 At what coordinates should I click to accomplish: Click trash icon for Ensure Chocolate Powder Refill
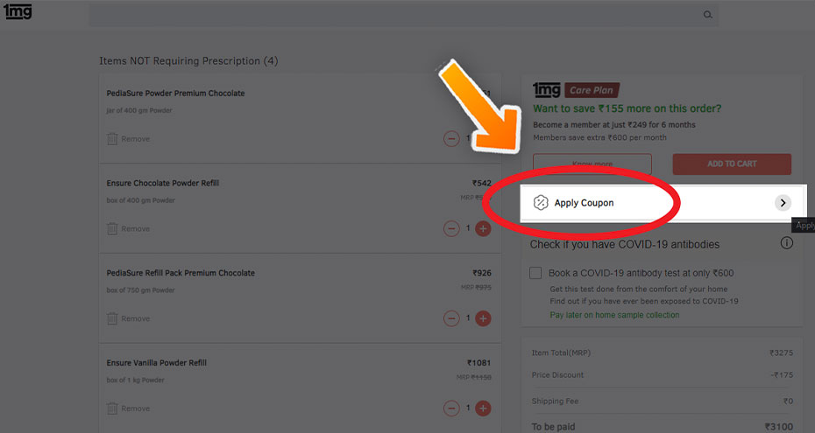click(x=112, y=228)
